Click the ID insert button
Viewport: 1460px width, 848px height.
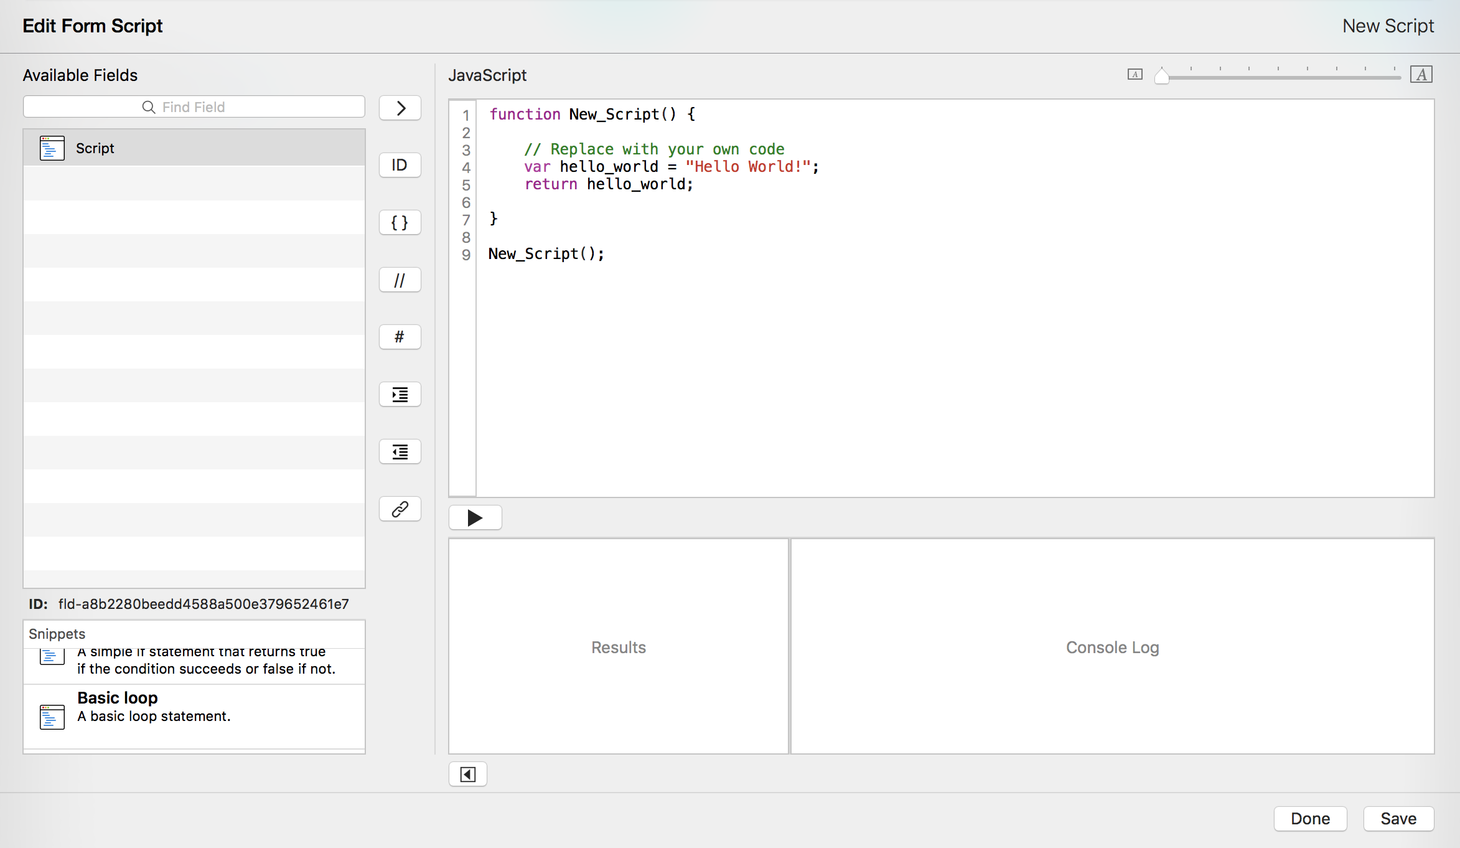click(400, 166)
